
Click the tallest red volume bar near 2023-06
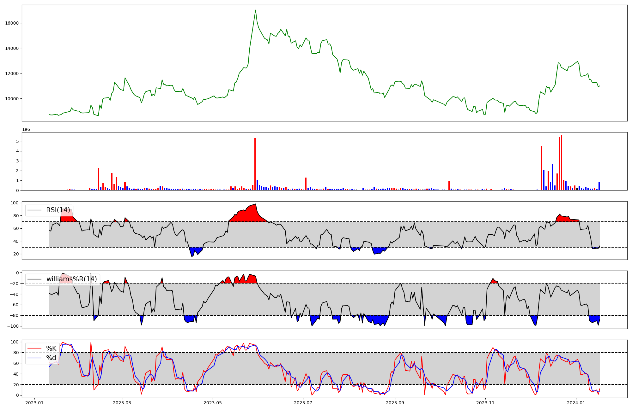coord(255,164)
